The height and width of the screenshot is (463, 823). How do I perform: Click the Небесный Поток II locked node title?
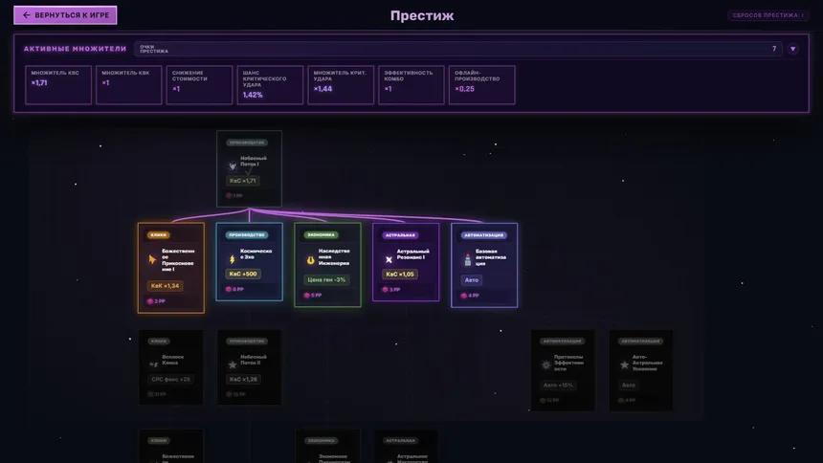pos(254,360)
